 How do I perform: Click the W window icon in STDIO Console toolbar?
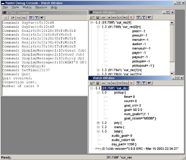[x=31, y=18]
